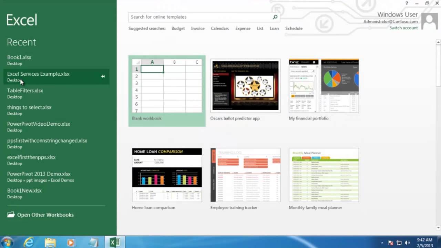Click the folder icon beside Open Other Workbooks
The height and width of the screenshot is (248, 441).
(11, 215)
